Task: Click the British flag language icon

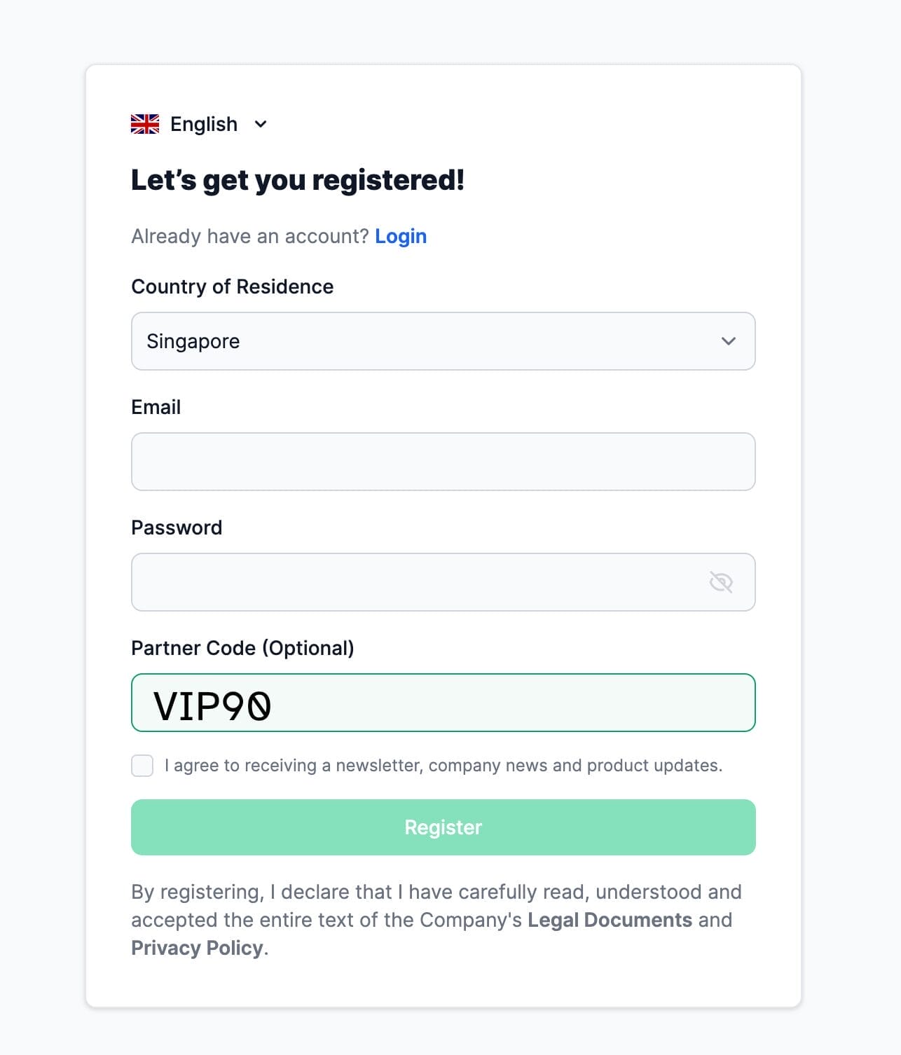Action: tap(144, 123)
